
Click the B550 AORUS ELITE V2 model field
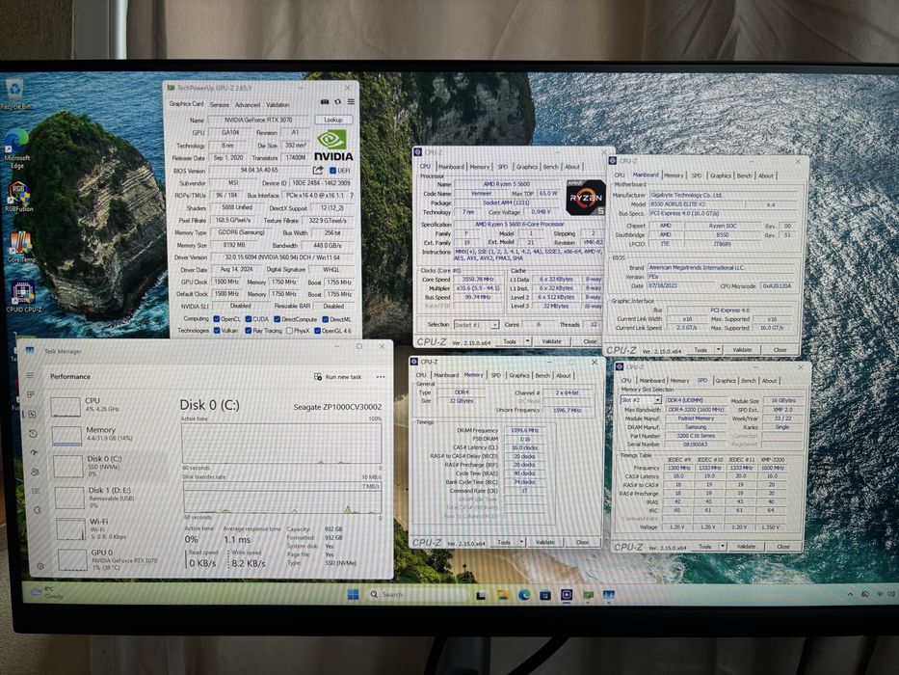[696, 204]
